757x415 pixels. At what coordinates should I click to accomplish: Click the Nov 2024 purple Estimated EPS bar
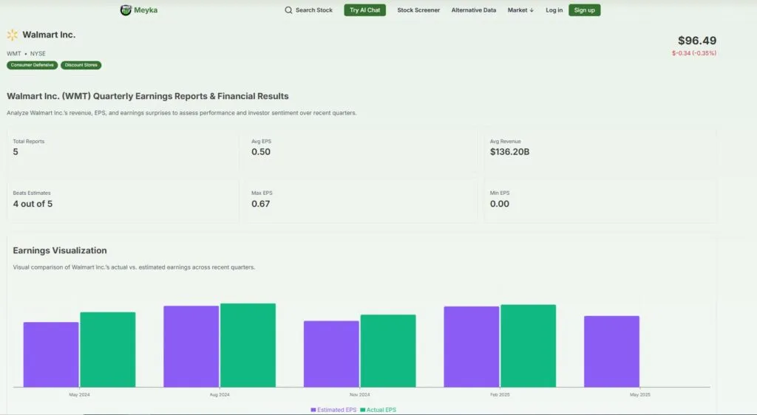331,353
